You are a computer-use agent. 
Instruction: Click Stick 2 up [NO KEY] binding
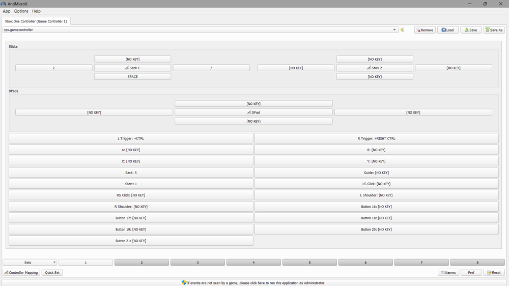click(x=375, y=59)
